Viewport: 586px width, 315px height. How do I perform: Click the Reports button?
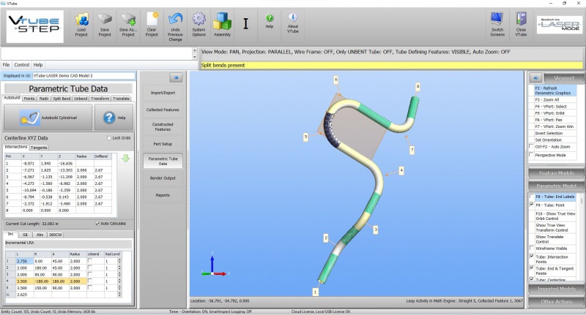pos(163,195)
